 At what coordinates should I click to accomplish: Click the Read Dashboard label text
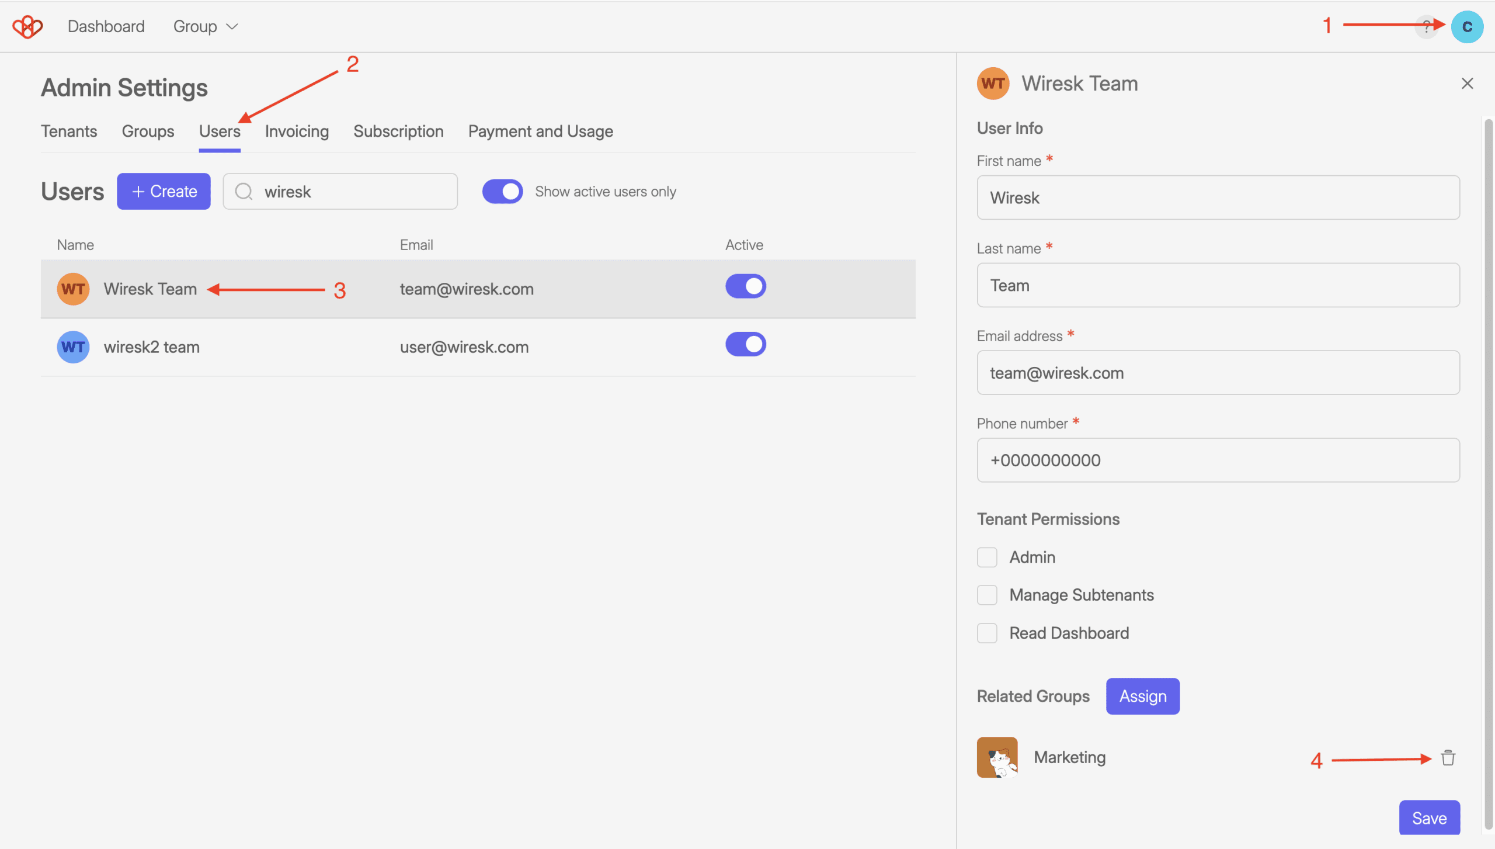(1069, 633)
